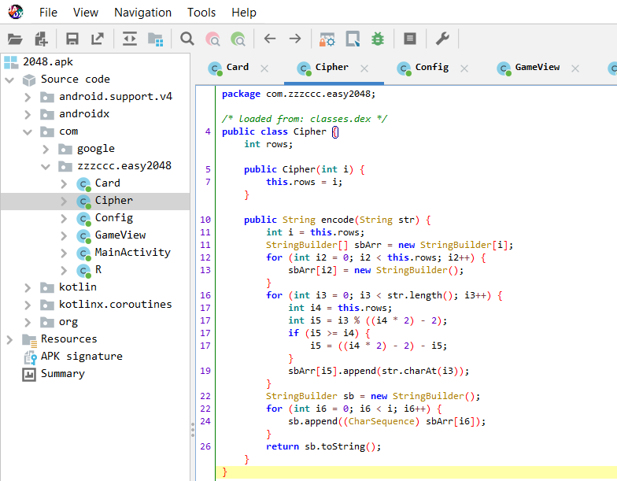Expand the kotlin package node
The width and height of the screenshot is (617, 481).
(28, 287)
